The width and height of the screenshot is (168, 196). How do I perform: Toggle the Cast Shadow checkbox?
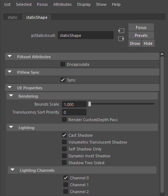pos(64,135)
